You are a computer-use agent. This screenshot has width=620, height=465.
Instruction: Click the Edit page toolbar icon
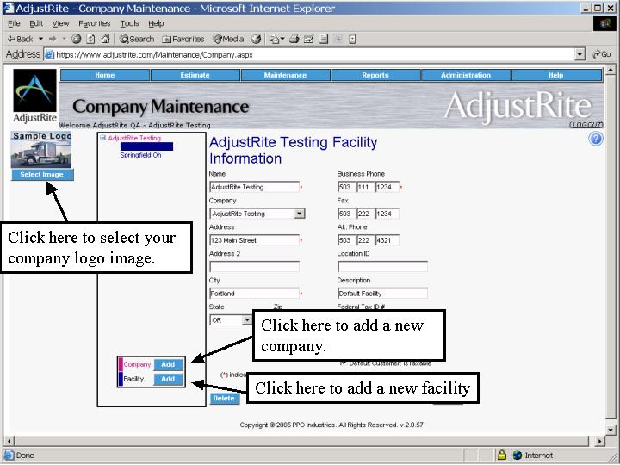pyautogui.click(x=309, y=39)
